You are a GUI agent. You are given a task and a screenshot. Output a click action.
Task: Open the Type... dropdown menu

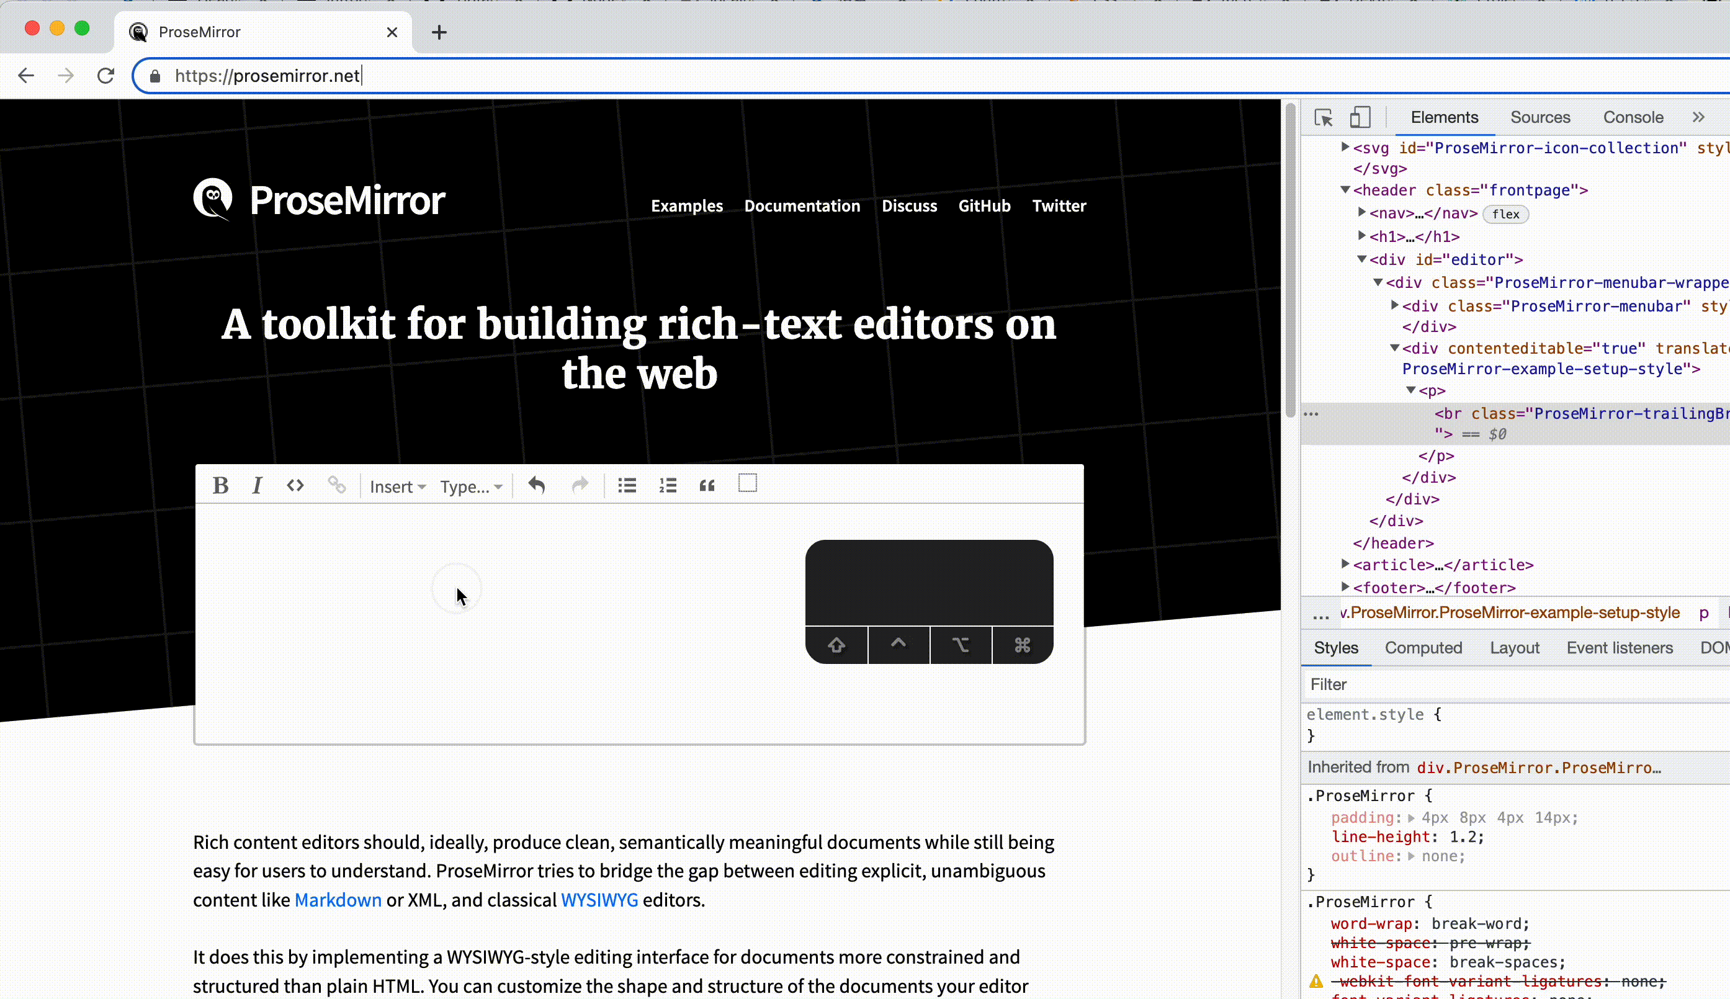click(x=471, y=486)
